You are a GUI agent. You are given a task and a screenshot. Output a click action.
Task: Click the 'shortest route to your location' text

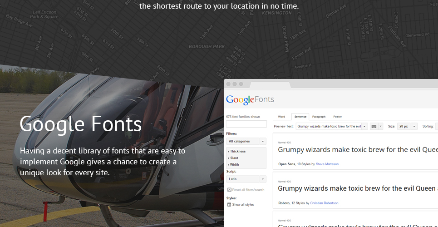click(219, 6)
